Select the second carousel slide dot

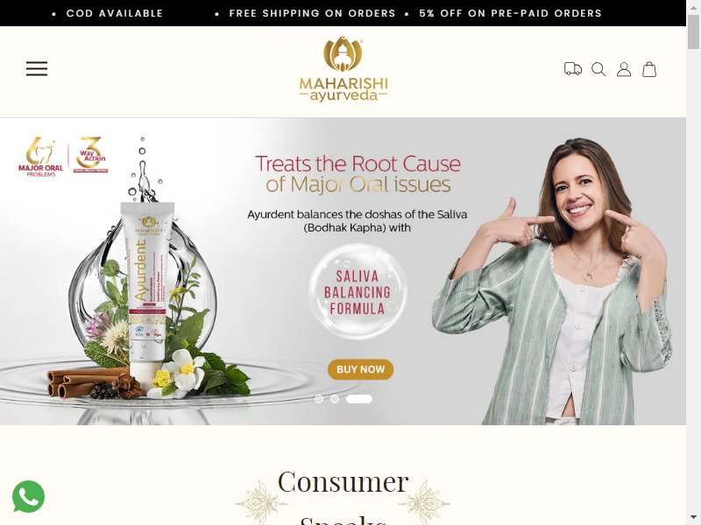tap(335, 399)
